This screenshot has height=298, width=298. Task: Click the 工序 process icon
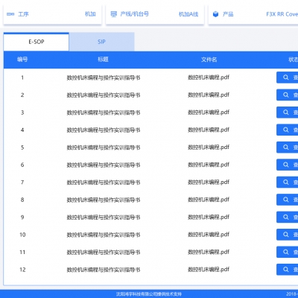(10, 14)
